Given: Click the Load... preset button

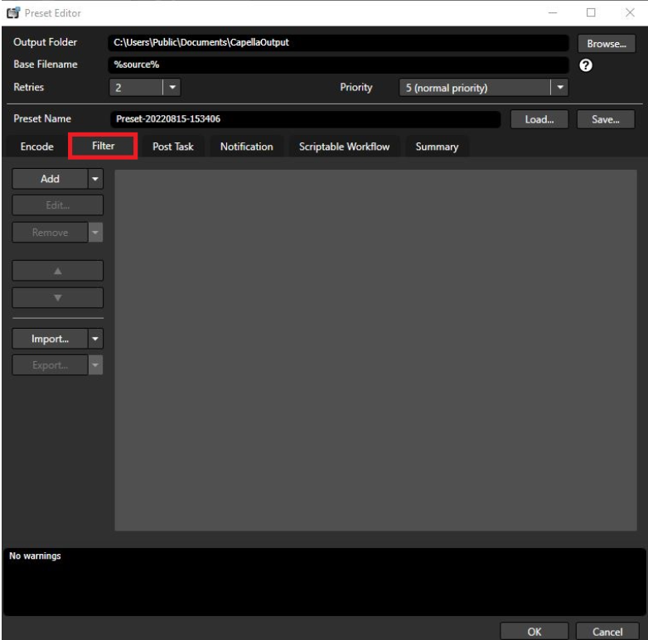Looking at the screenshot, I should [x=539, y=119].
